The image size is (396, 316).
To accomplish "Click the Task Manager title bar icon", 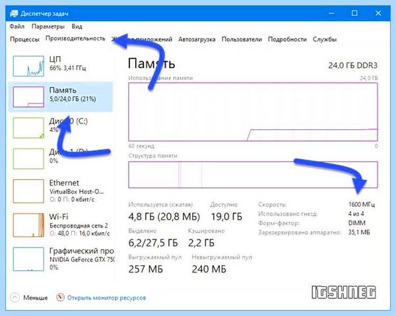I will [x=14, y=13].
